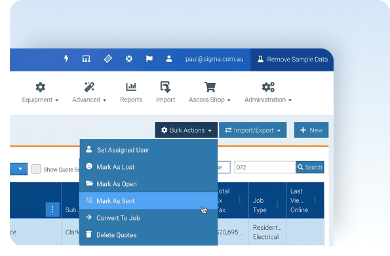Click the flag icon in top bar
The height and width of the screenshot is (256, 390).
(x=149, y=59)
